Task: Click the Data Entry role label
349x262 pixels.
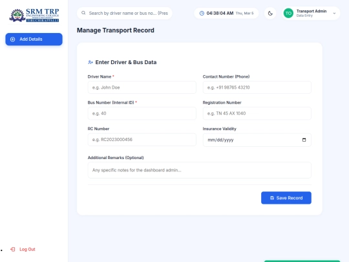Action: point(304,16)
